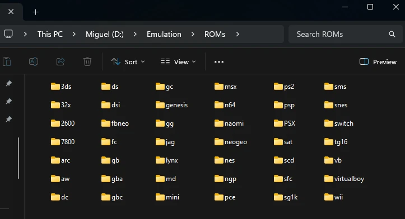Expand chevron after This PC
The height and width of the screenshot is (219, 405).
tap(74, 34)
